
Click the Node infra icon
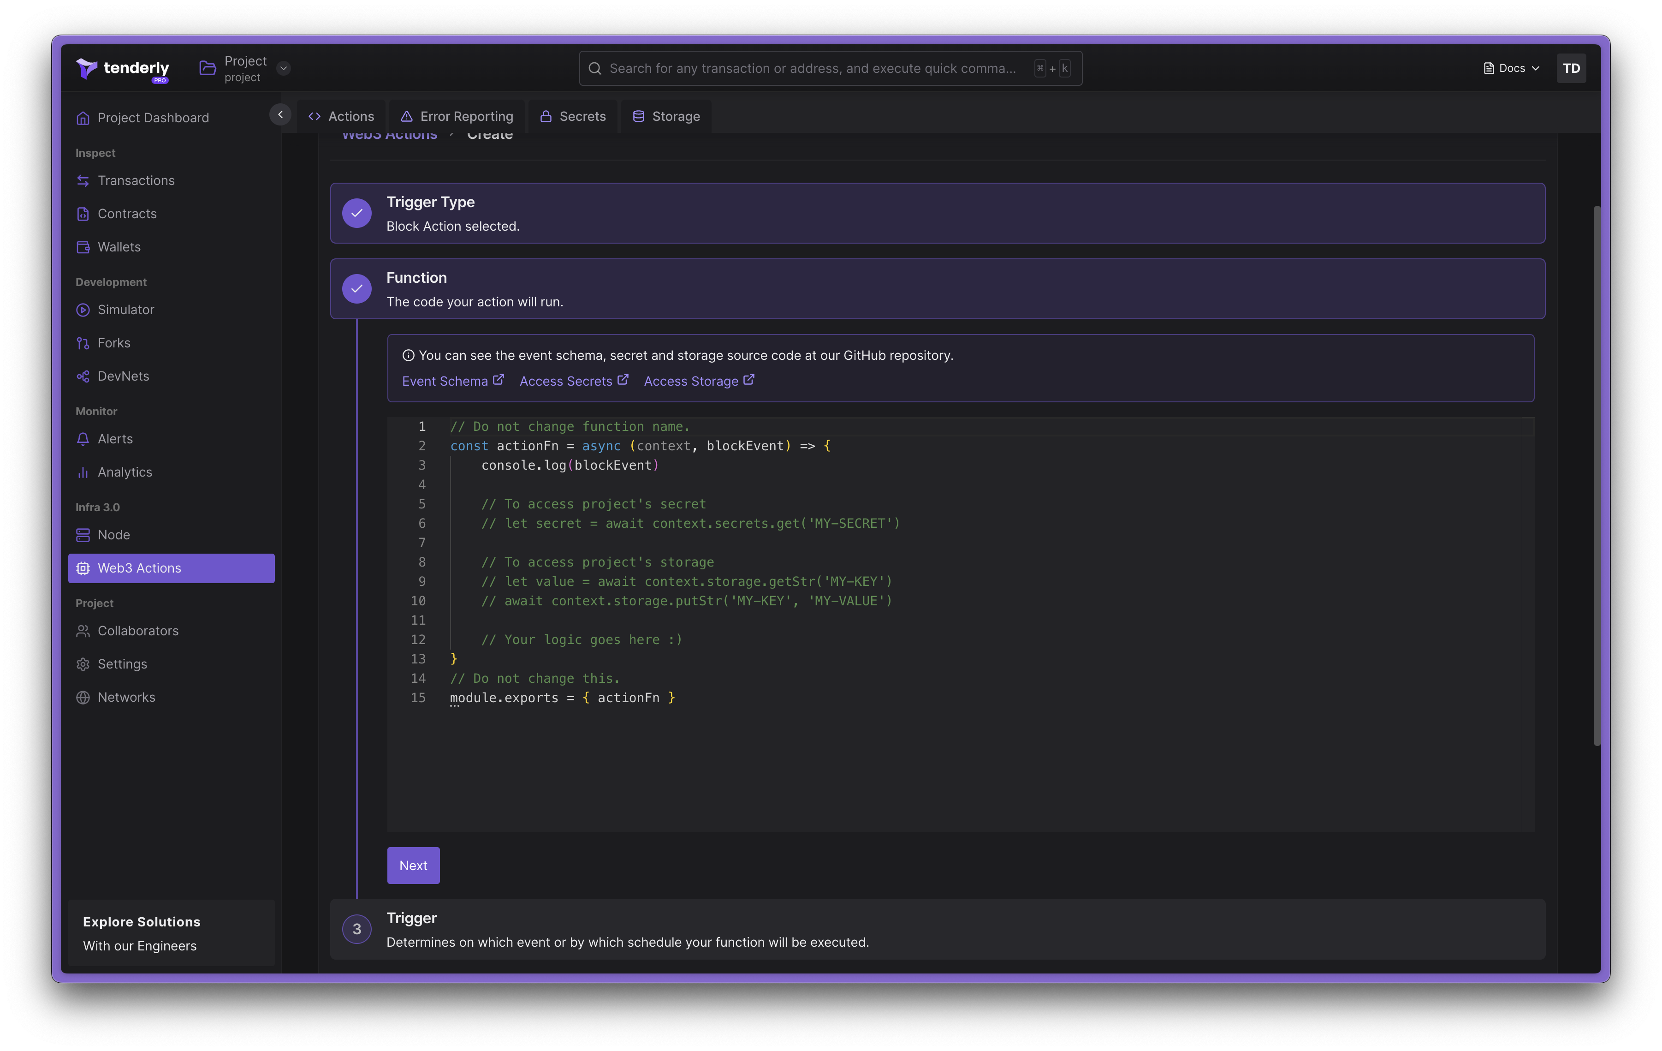82,534
